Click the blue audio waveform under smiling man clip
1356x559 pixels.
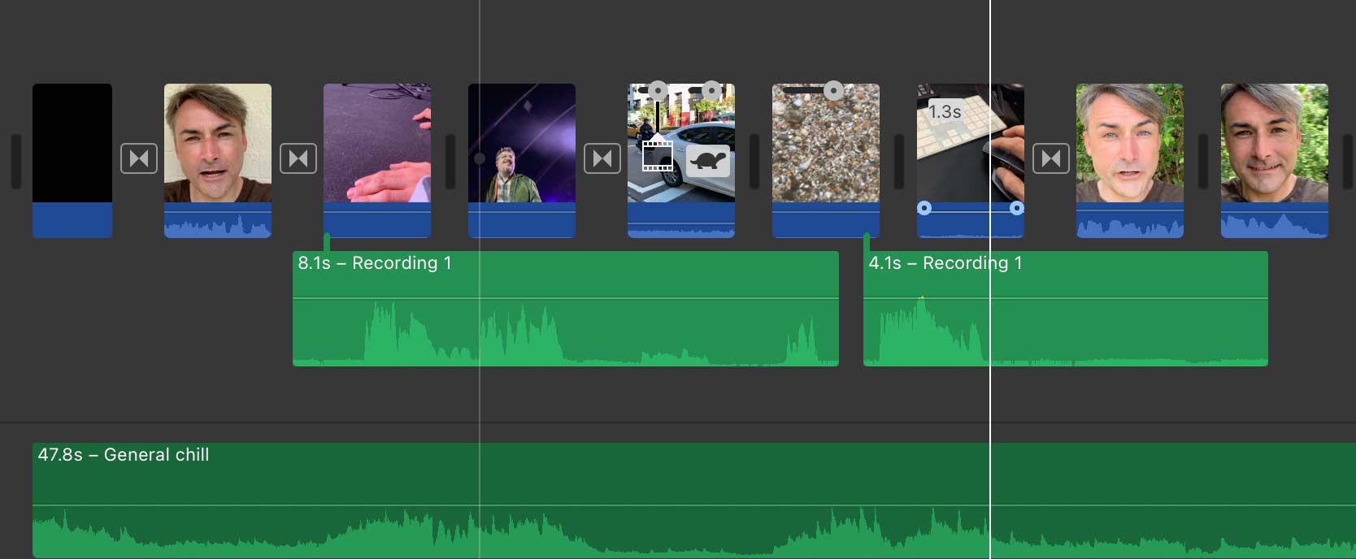[1275, 220]
